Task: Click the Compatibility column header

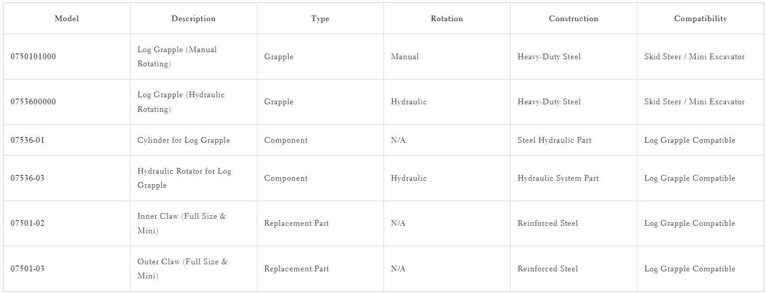Action: (700, 19)
